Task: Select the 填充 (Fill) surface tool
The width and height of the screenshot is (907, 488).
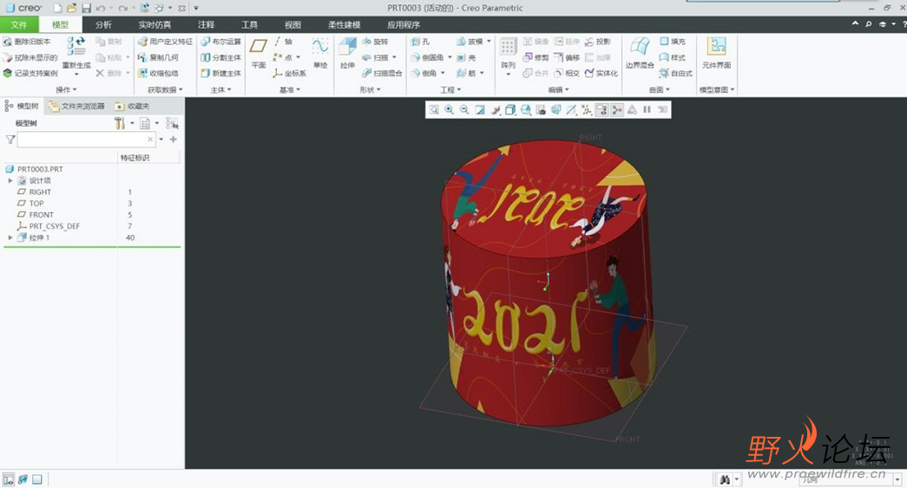Action: [x=672, y=42]
